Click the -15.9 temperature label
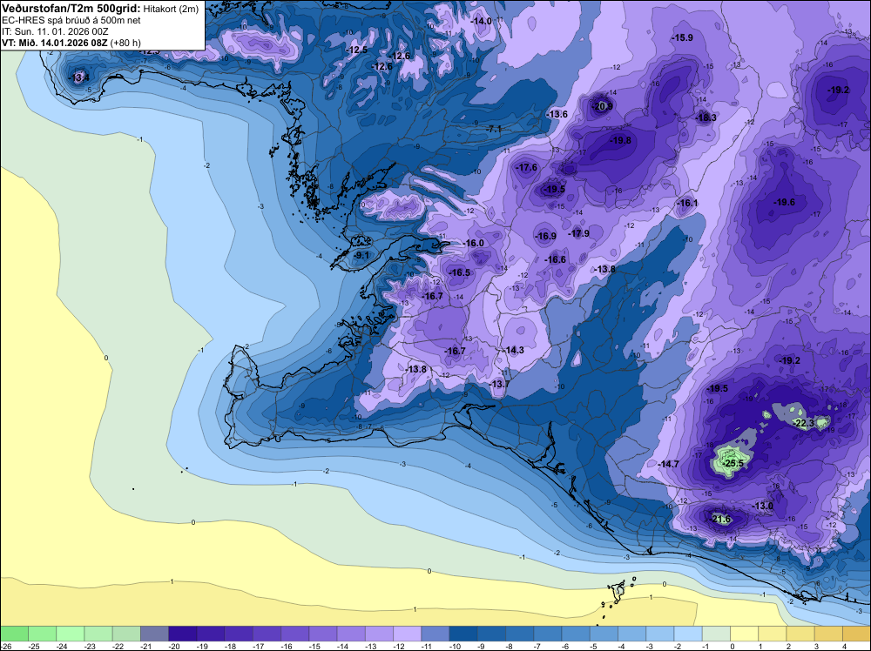 [x=682, y=37]
